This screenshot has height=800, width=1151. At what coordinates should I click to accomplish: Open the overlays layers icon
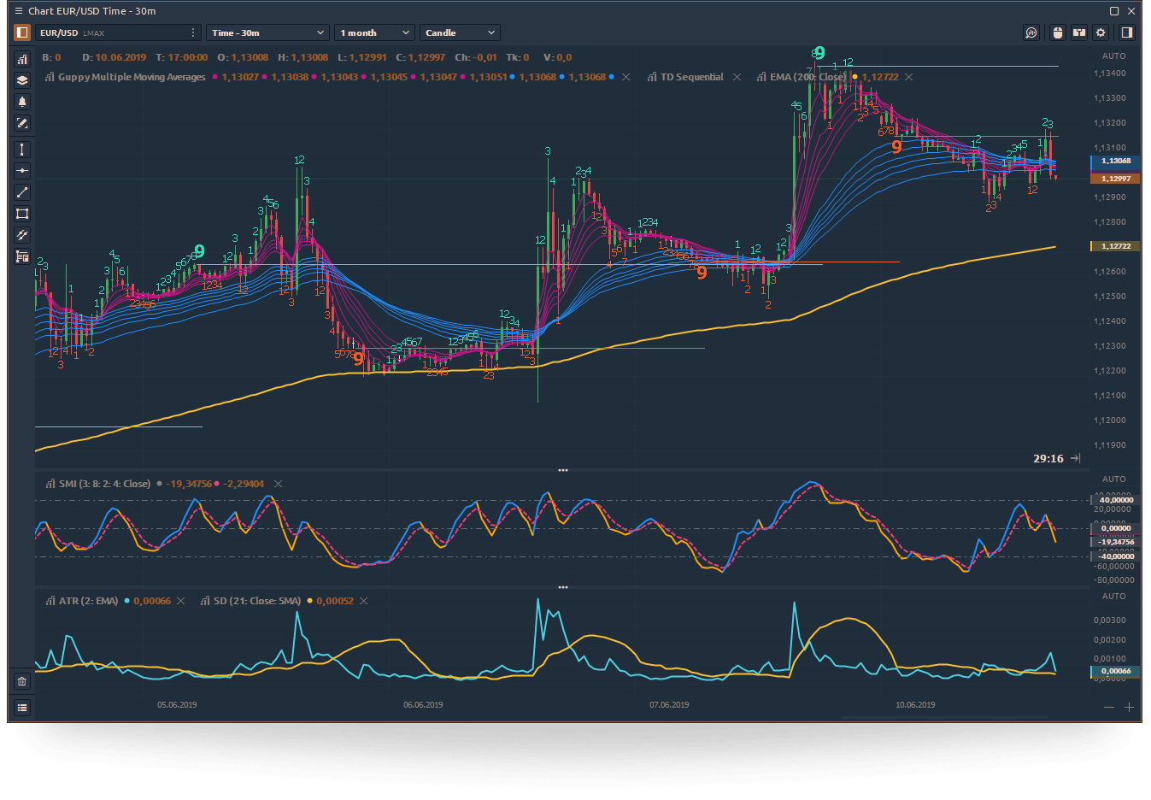(x=22, y=80)
